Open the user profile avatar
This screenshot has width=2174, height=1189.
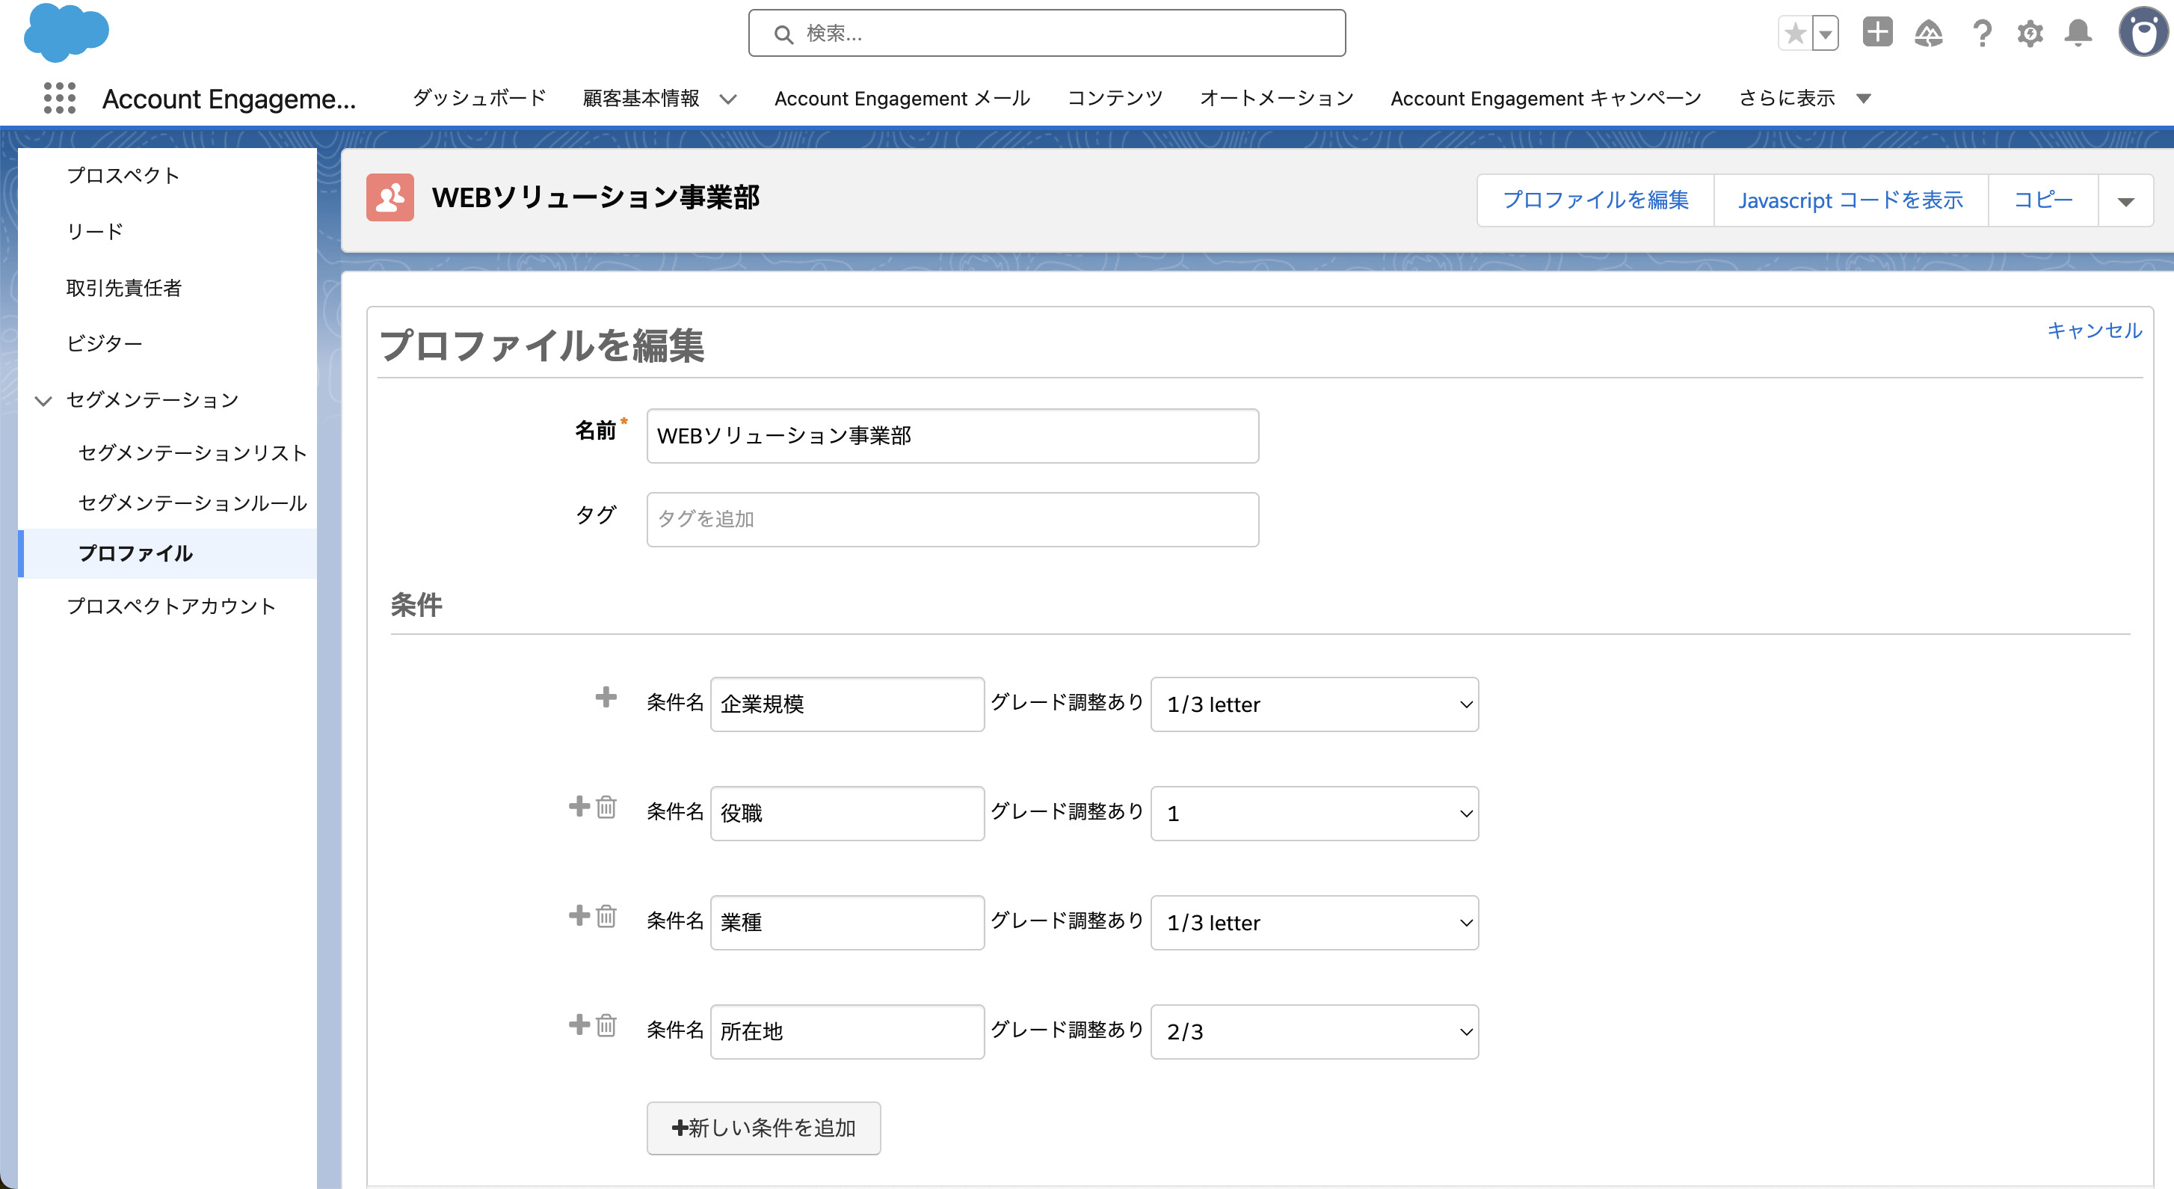2143,32
